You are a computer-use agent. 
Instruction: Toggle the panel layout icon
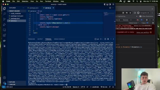coord(107,4)
